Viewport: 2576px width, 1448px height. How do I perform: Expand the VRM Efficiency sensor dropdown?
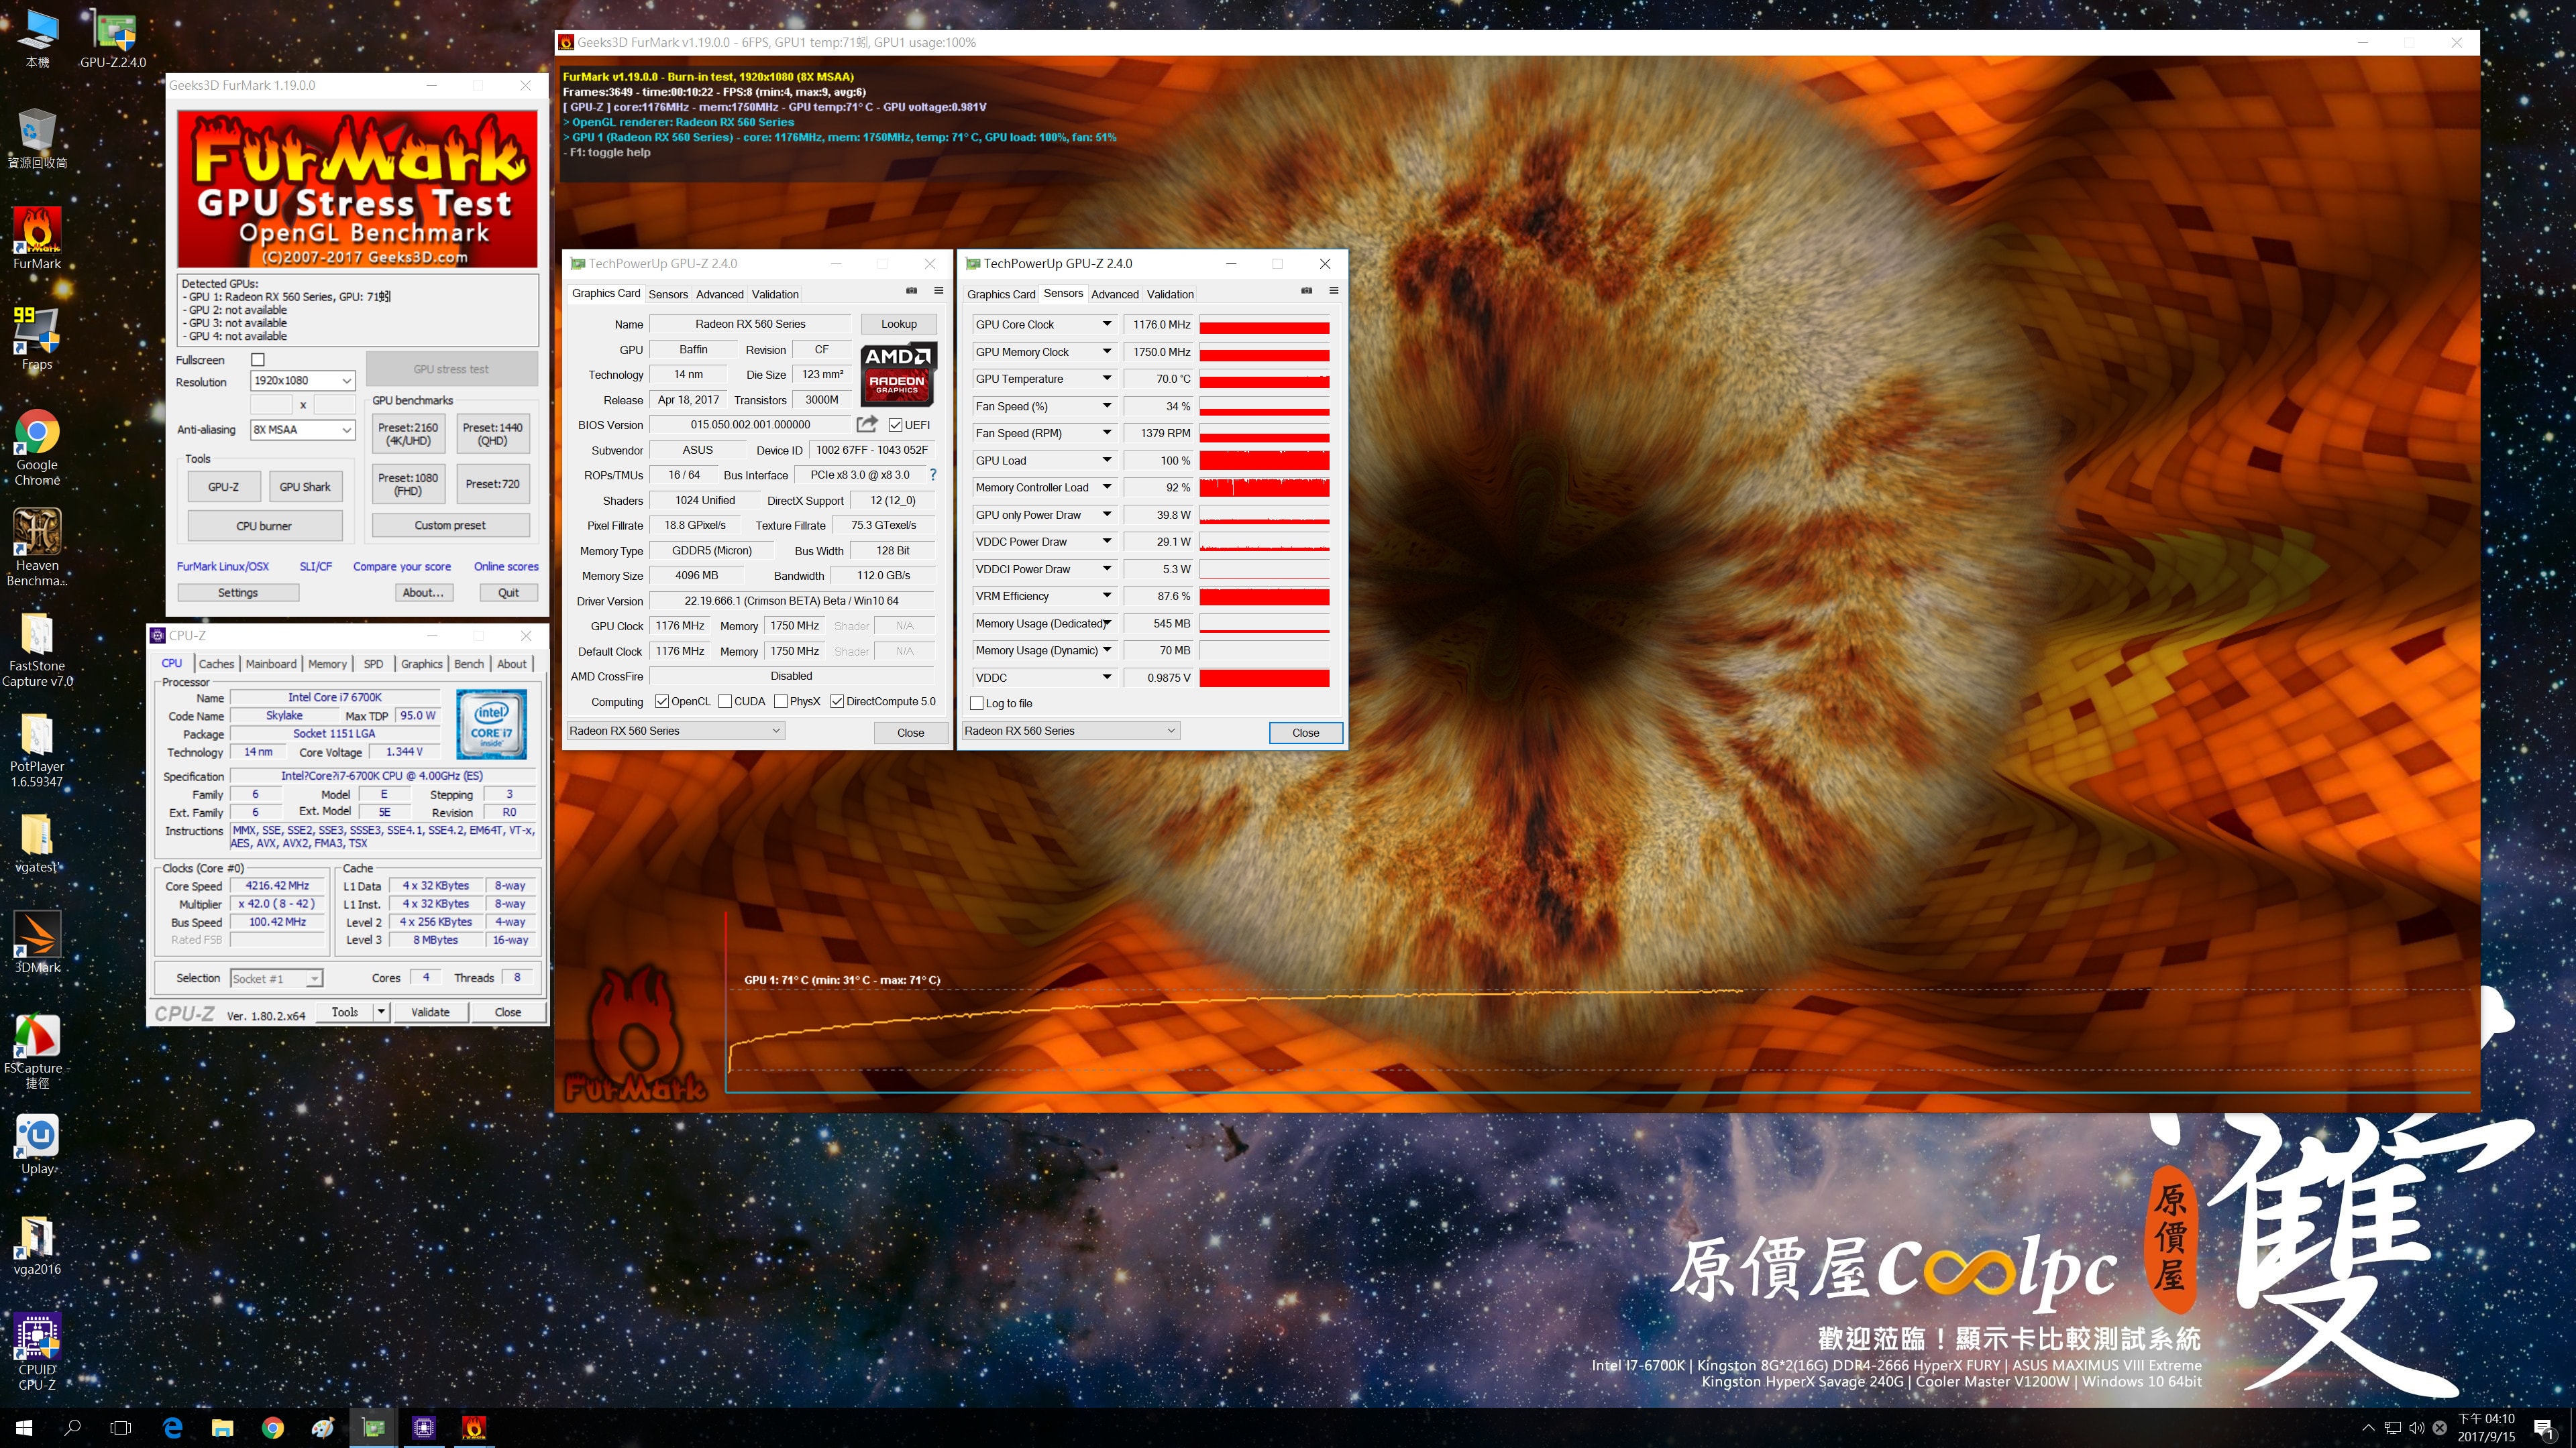click(1107, 595)
